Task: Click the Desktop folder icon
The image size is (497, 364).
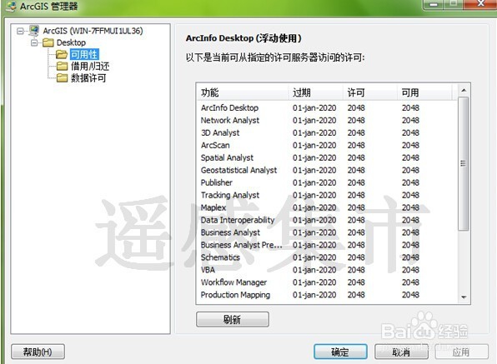Action: coord(48,42)
